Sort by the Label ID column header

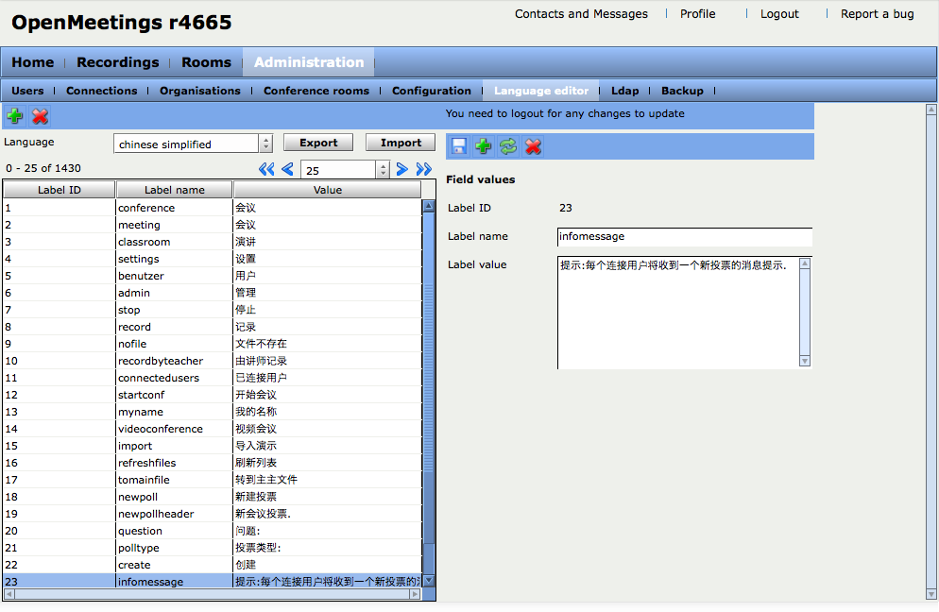click(x=60, y=190)
